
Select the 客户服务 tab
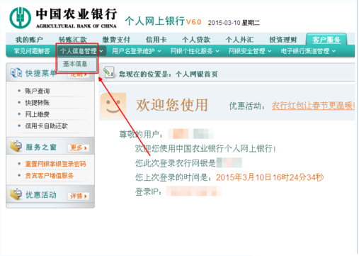point(326,40)
